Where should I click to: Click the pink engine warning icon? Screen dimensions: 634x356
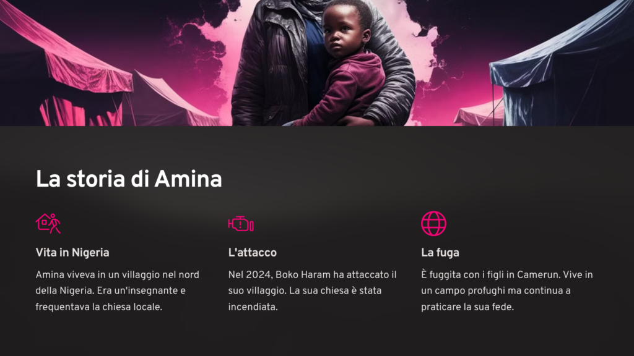tap(241, 224)
